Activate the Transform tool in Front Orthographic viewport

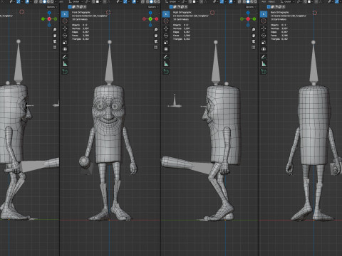pyautogui.click(x=65, y=49)
